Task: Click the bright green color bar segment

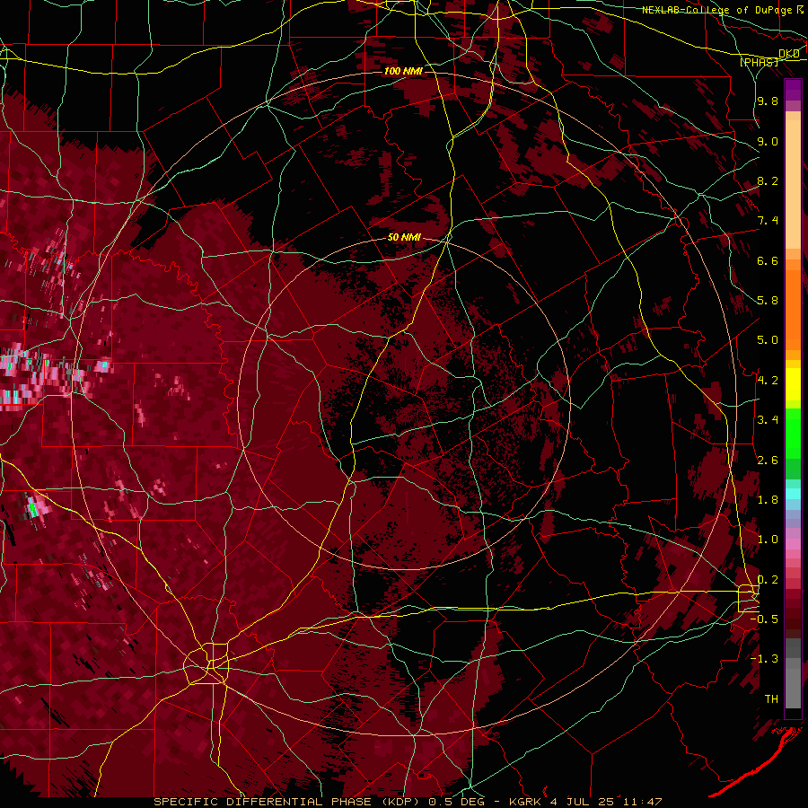Action: 793,434
